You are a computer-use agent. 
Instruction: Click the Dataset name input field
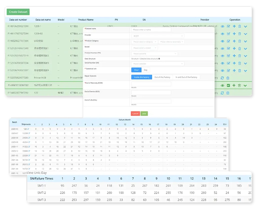pyautogui.click(x=151, y=29)
